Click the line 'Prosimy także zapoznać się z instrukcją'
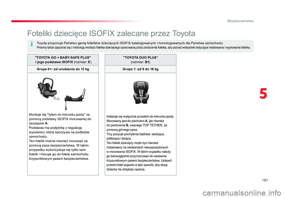The image size is (286, 198). pyautogui.click(x=144, y=48)
